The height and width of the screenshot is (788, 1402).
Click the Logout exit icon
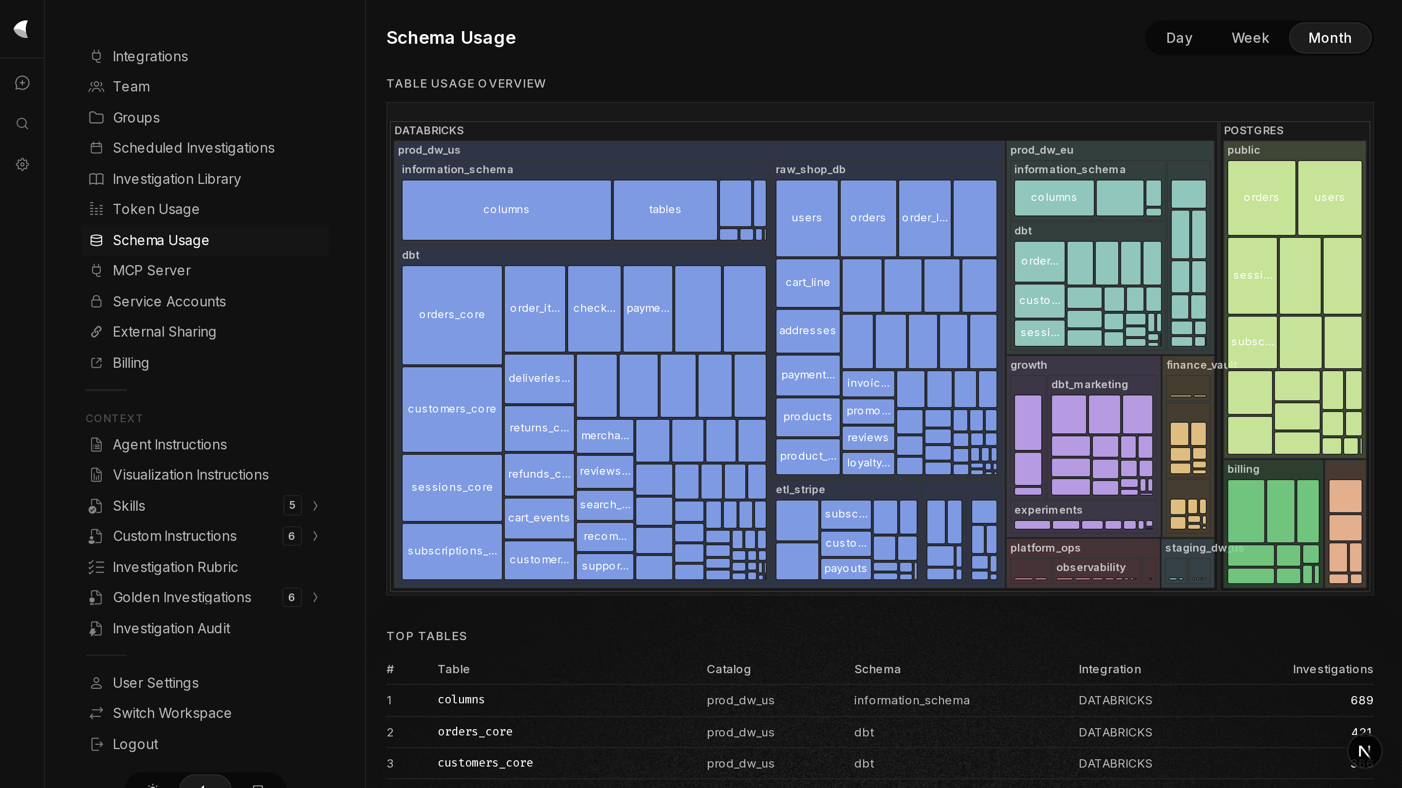96,744
